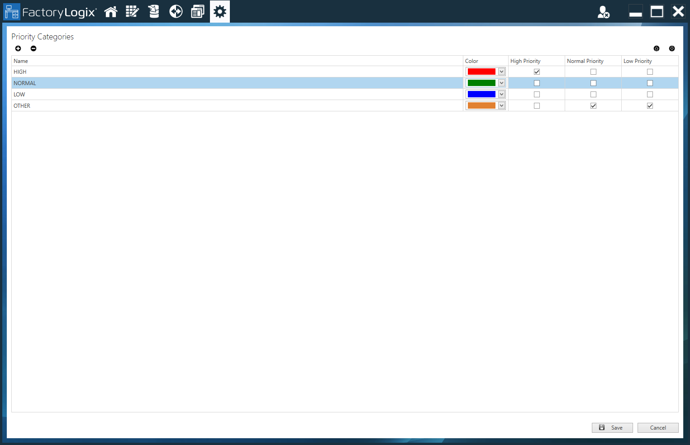Screen dimensions: 690x445
Task: Add a new priority category with plus icon
Action: (x=18, y=48)
